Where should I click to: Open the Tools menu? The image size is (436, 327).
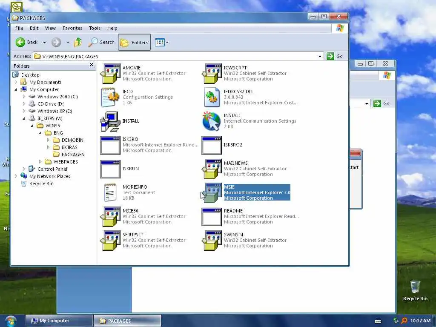click(x=95, y=28)
